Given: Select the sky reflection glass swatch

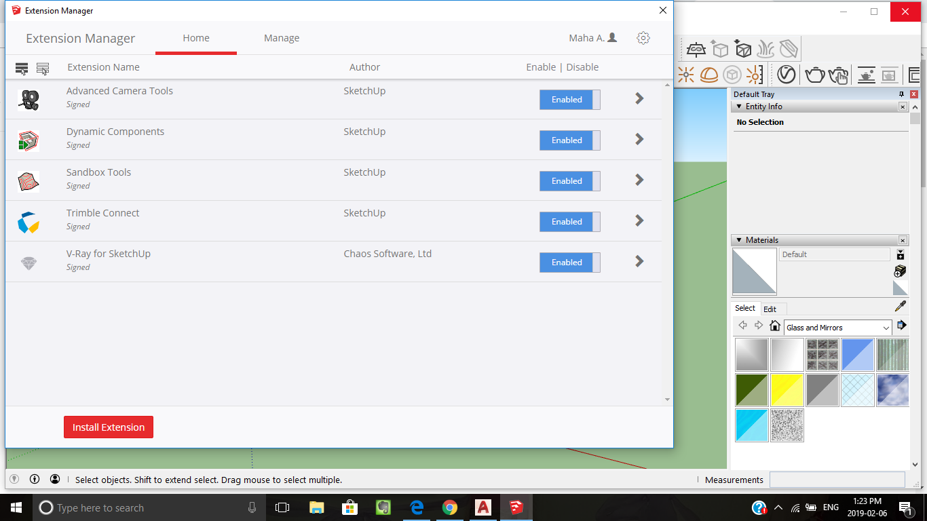Looking at the screenshot, I should click(x=893, y=390).
